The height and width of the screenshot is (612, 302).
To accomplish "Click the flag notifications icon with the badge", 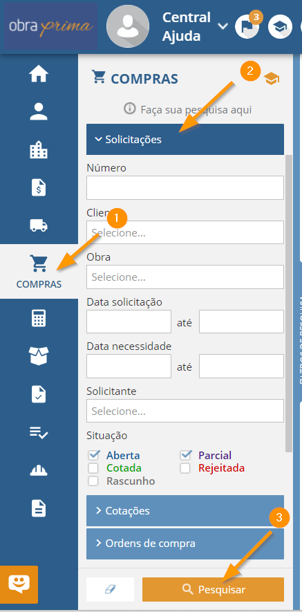I will coord(247,26).
